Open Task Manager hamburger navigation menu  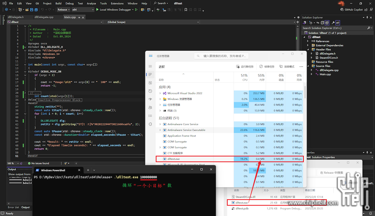click(150, 66)
